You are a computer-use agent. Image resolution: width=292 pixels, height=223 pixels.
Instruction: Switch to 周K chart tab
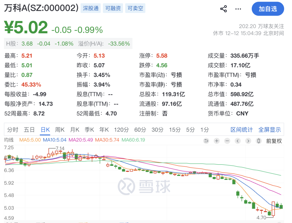(59, 130)
